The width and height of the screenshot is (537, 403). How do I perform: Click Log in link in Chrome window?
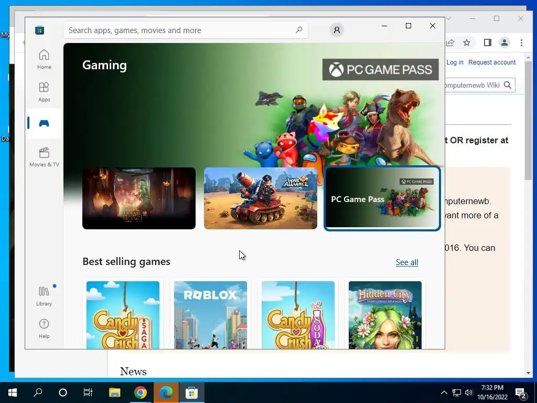click(455, 62)
